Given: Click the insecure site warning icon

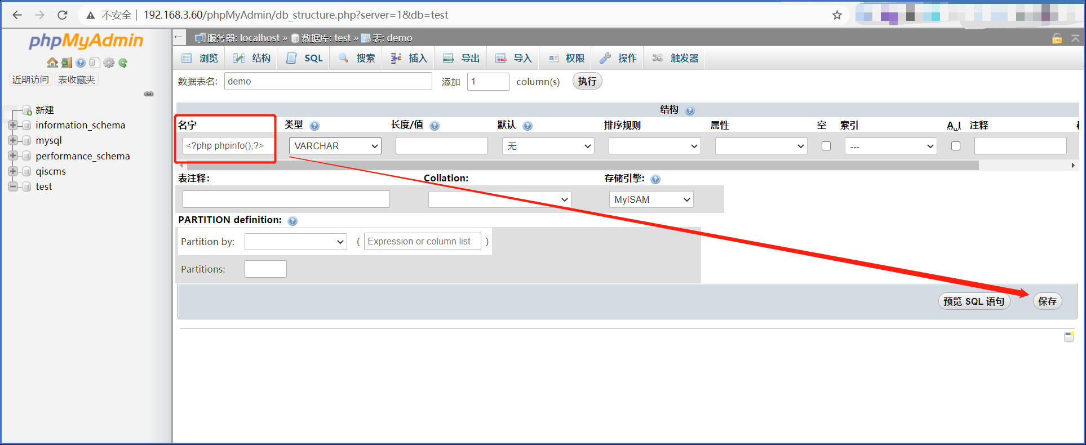Looking at the screenshot, I should pos(90,15).
